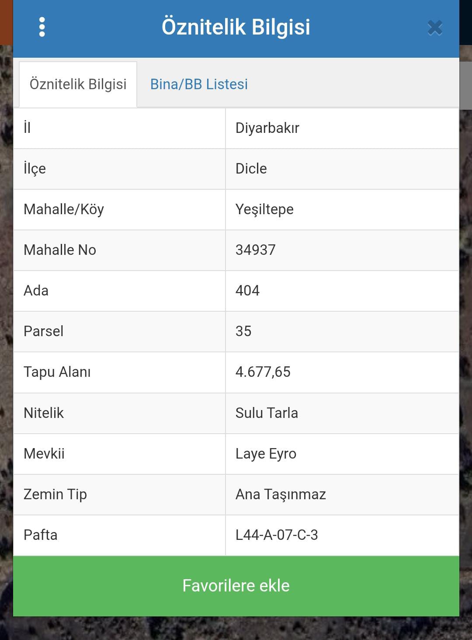Click the İlçe row label

click(x=35, y=169)
